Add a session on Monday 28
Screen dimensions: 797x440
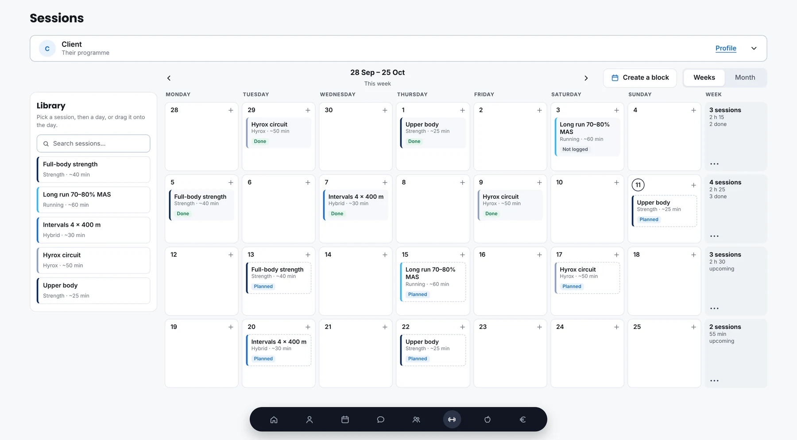point(231,110)
